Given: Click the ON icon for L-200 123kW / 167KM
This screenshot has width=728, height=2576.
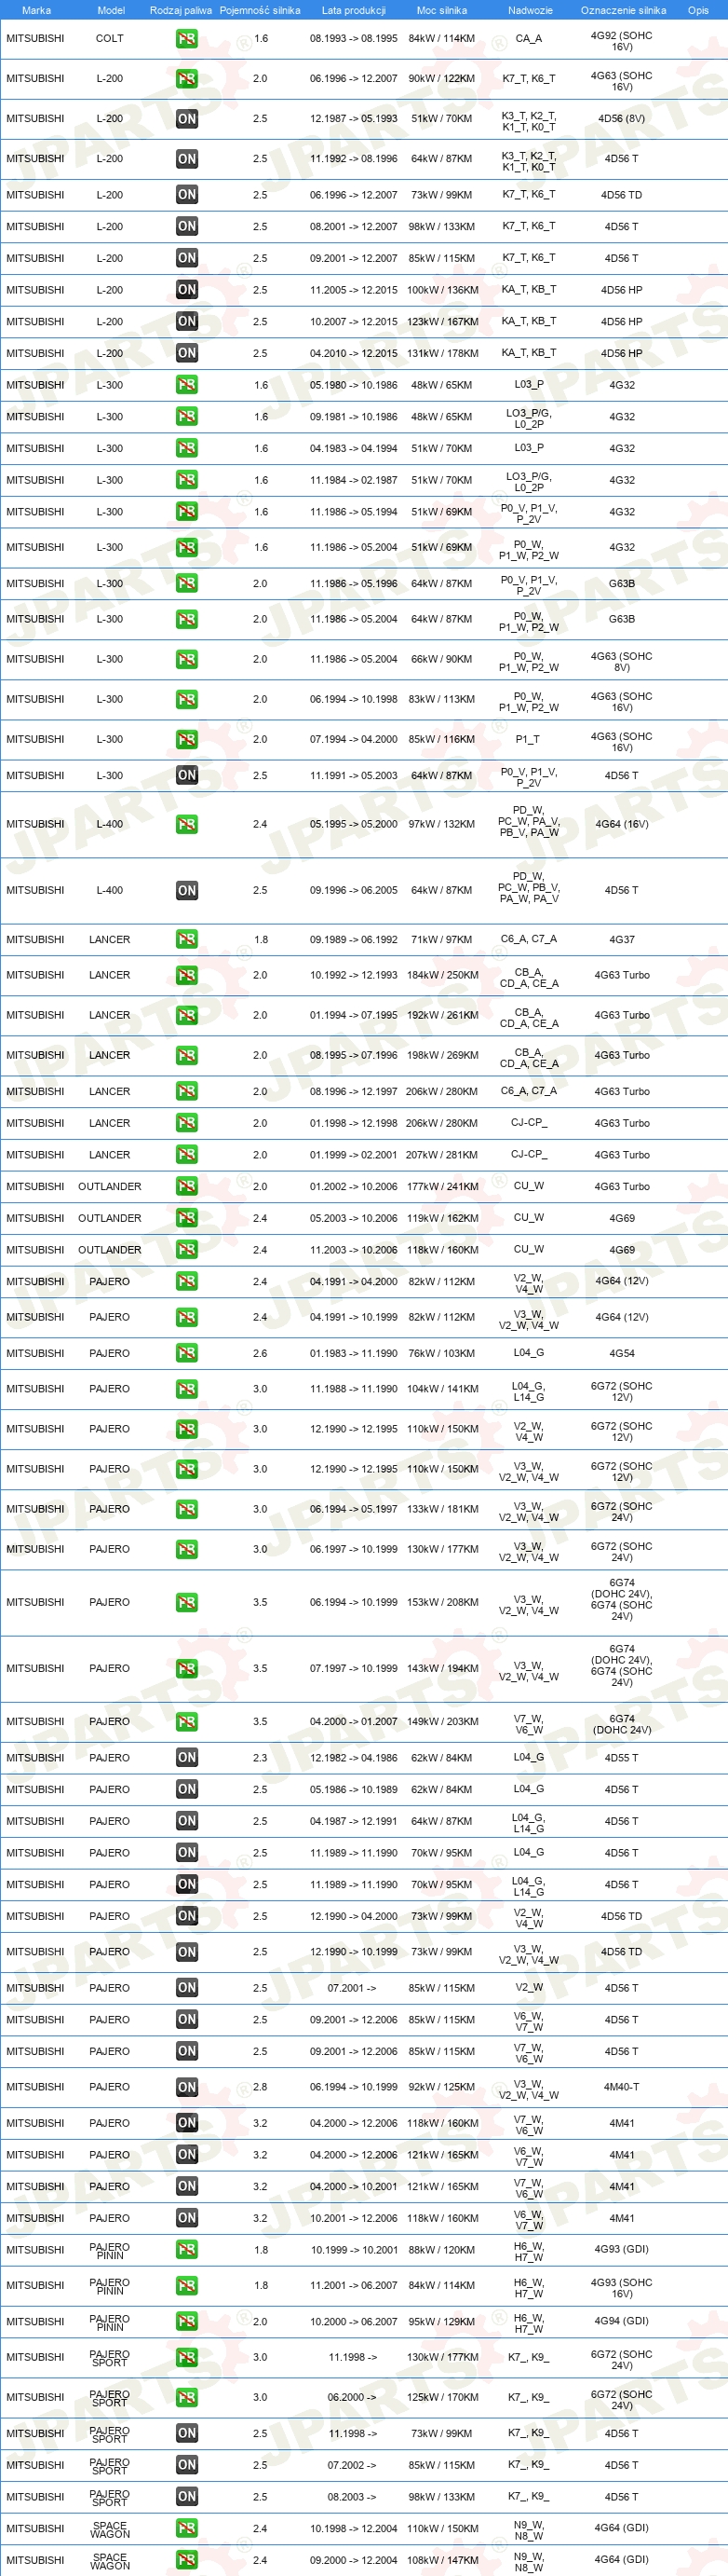Looking at the screenshot, I should [187, 322].
